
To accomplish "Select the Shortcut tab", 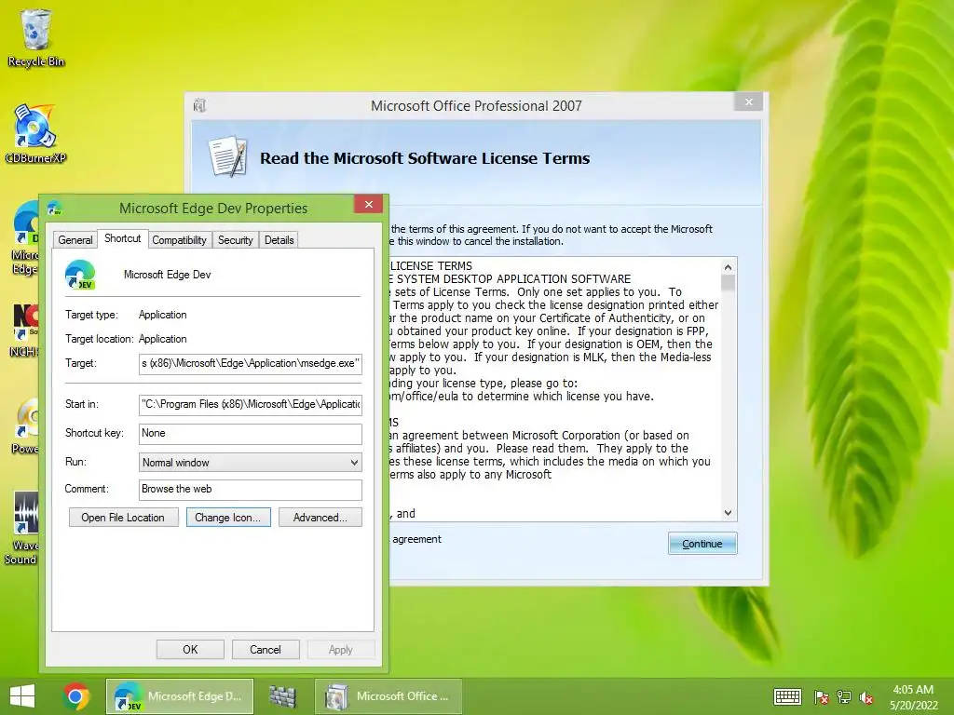I will pyautogui.click(x=122, y=238).
